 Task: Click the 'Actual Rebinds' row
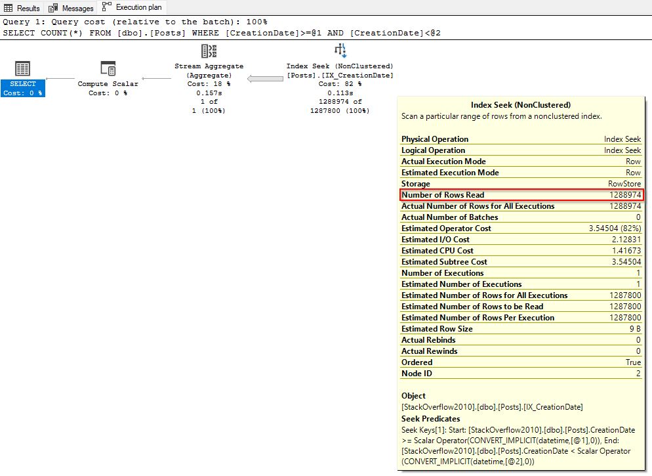(x=521, y=340)
